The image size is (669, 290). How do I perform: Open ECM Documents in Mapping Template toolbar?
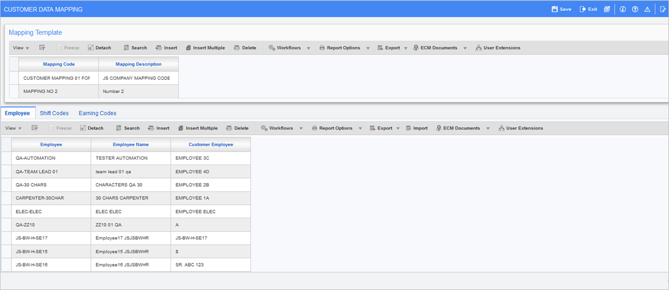435,48
